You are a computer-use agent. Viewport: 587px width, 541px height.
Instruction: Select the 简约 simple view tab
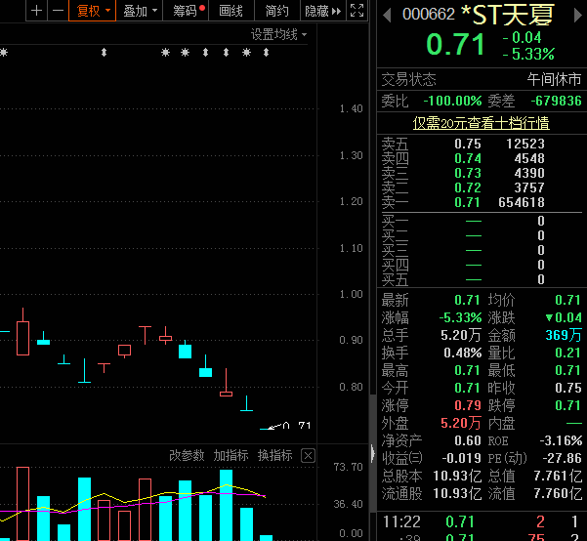pos(276,11)
